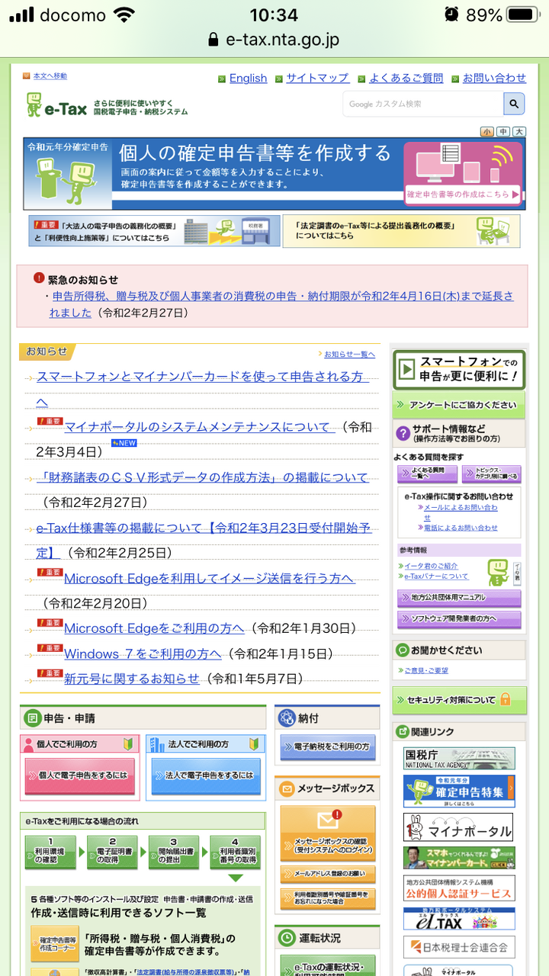Set font size to 中 (medium)
Viewport: 549px width, 976px height.
click(x=503, y=132)
